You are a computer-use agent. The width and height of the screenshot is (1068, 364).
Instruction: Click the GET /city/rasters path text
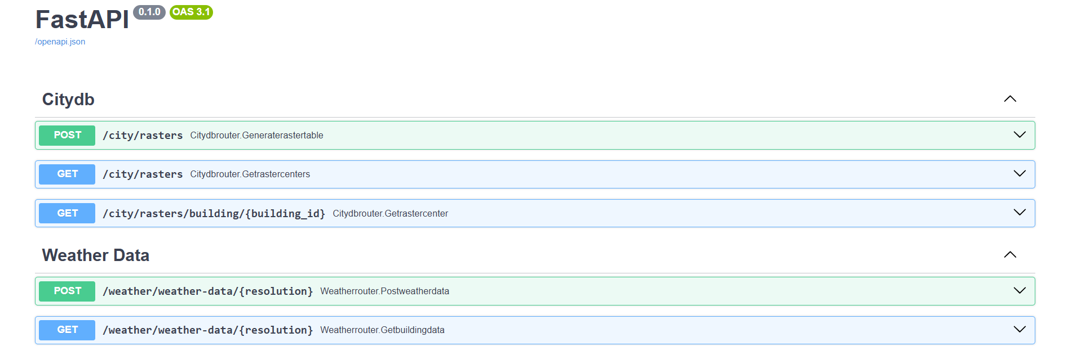tap(143, 174)
